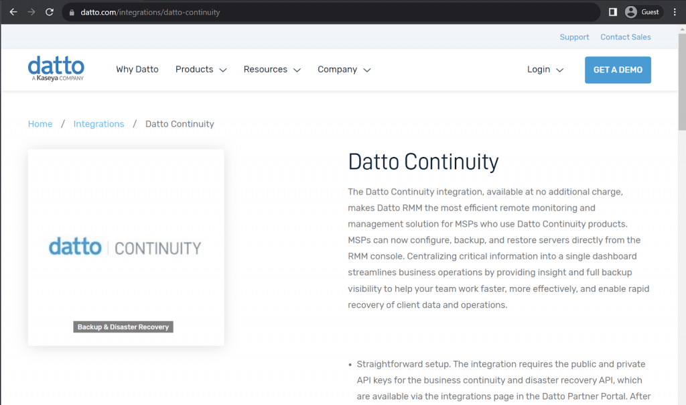The height and width of the screenshot is (405, 686).
Task: Click the address bar URL field
Action: point(335,12)
